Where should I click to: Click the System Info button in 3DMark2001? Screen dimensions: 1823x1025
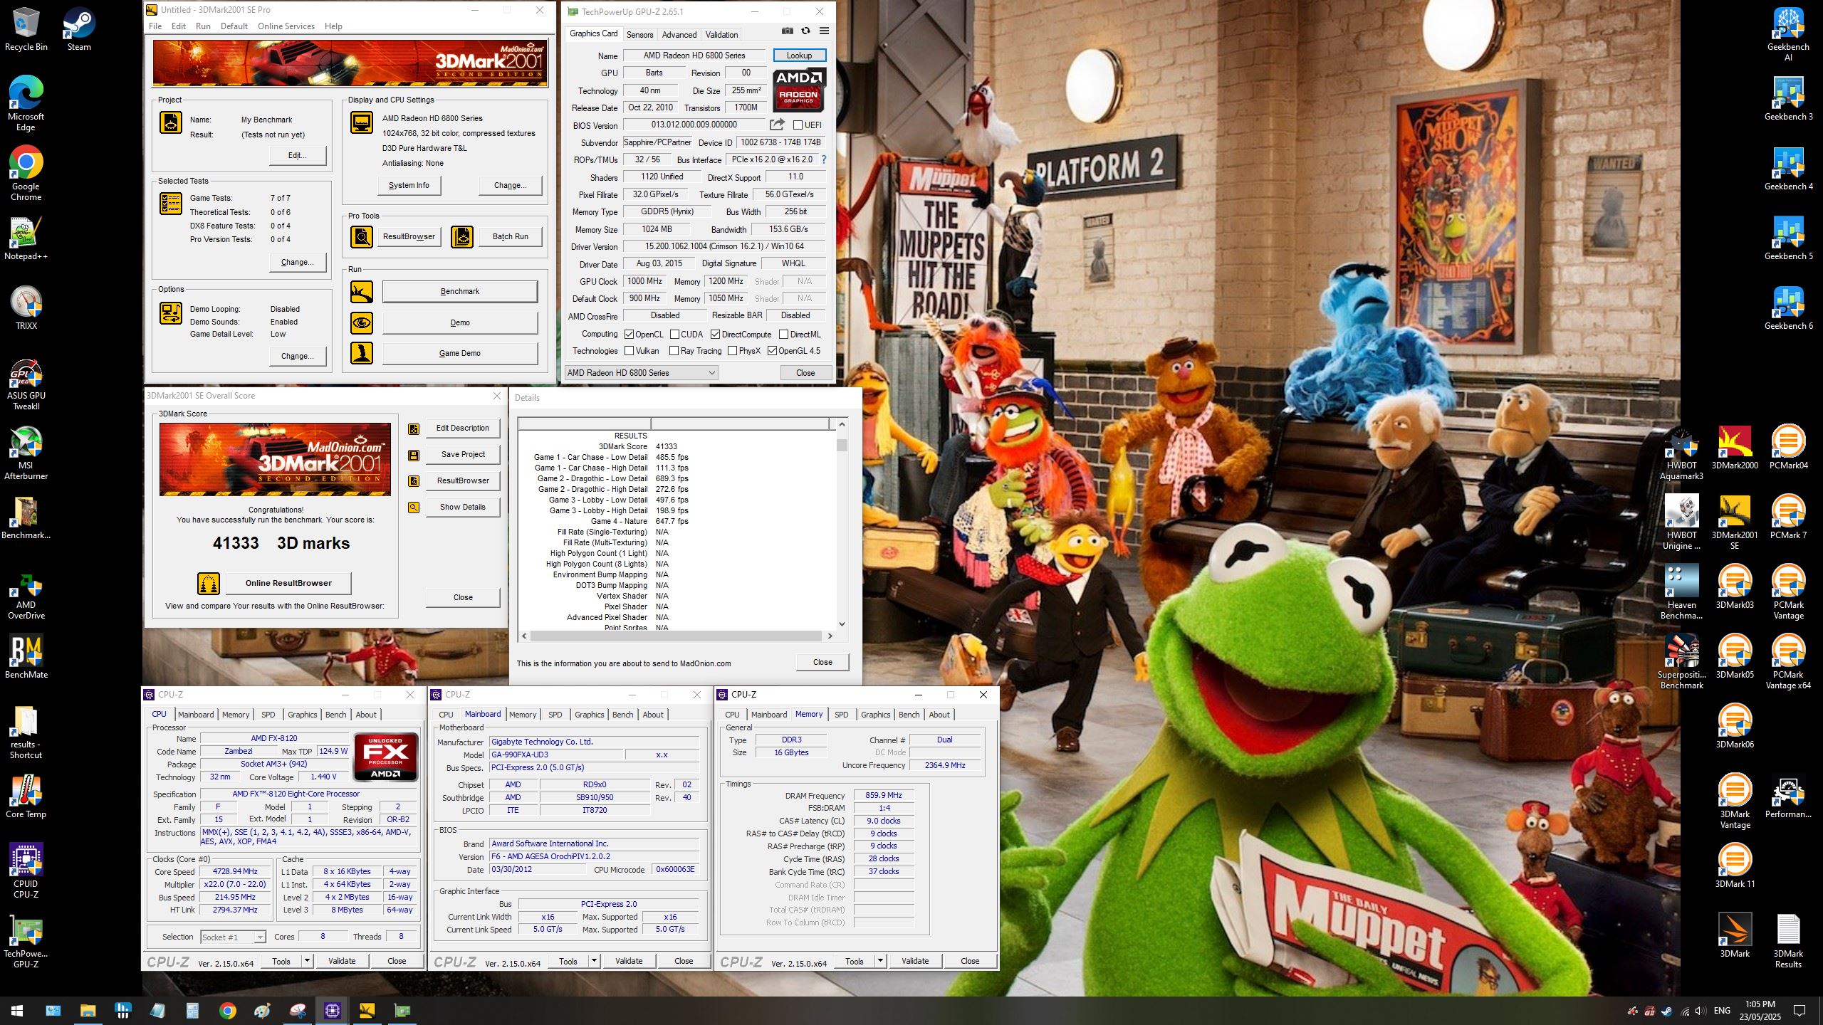point(409,185)
